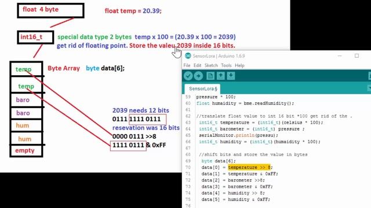Click line number 70 in the gutter
The height and width of the screenshot is (208, 371).
(x=188, y=167)
